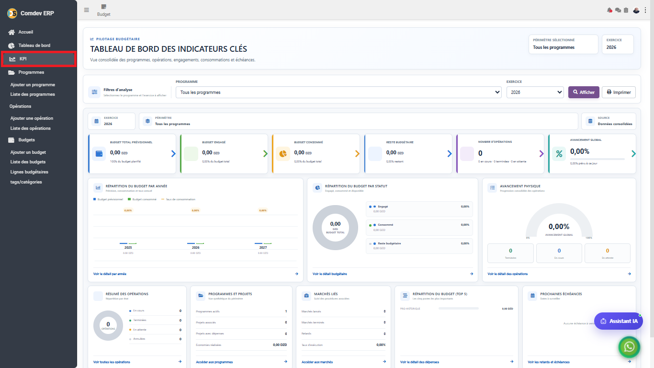Image resolution: width=654 pixels, height=368 pixels.
Task: Open the vertical three-dot menu
Action: pyautogui.click(x=645, y=10)
